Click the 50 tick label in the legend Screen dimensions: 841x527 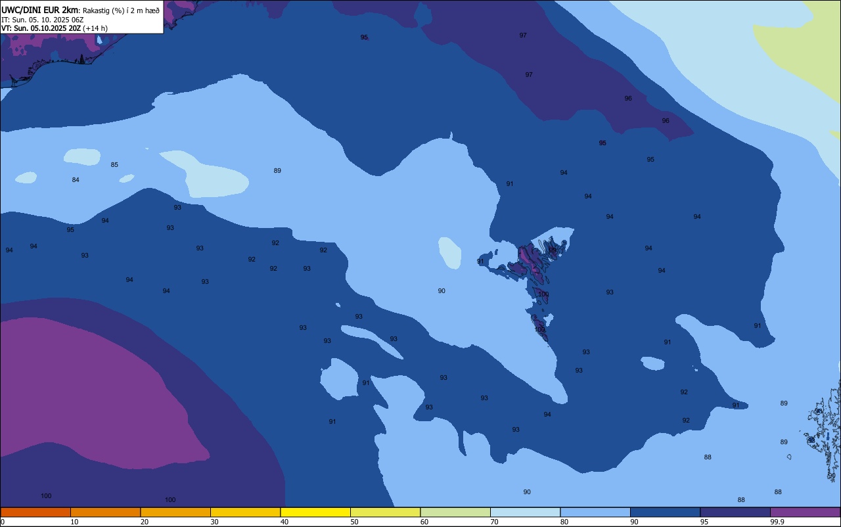tap(355, 522)
